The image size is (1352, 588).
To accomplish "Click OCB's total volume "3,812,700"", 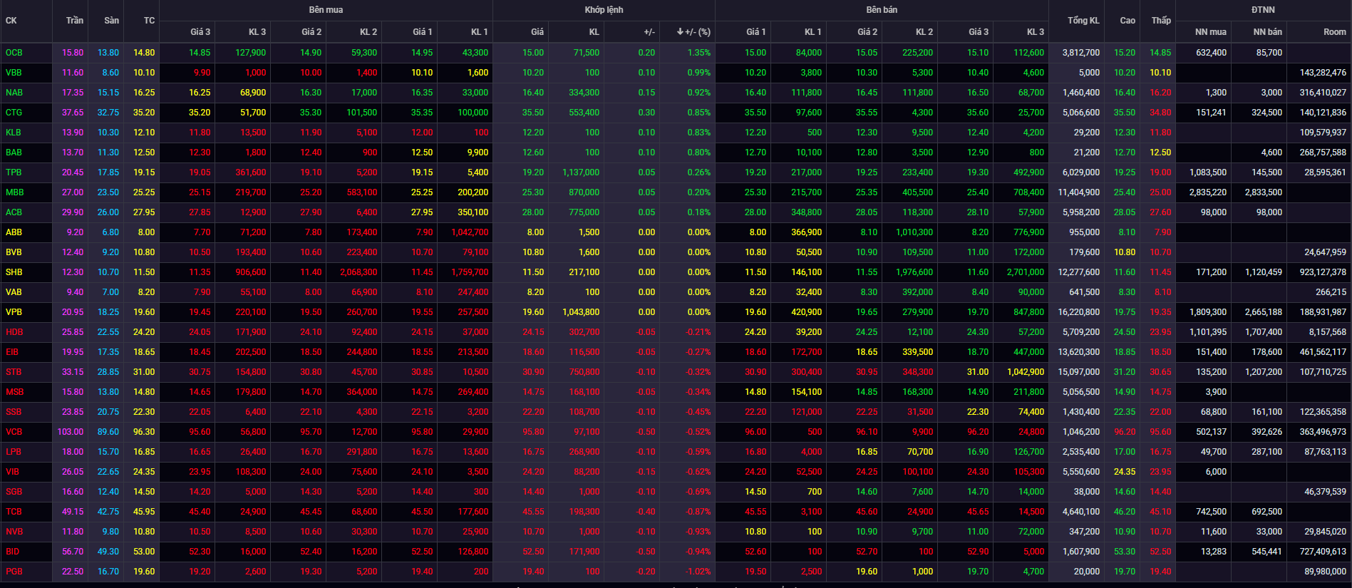I will tap(1081, 53).
